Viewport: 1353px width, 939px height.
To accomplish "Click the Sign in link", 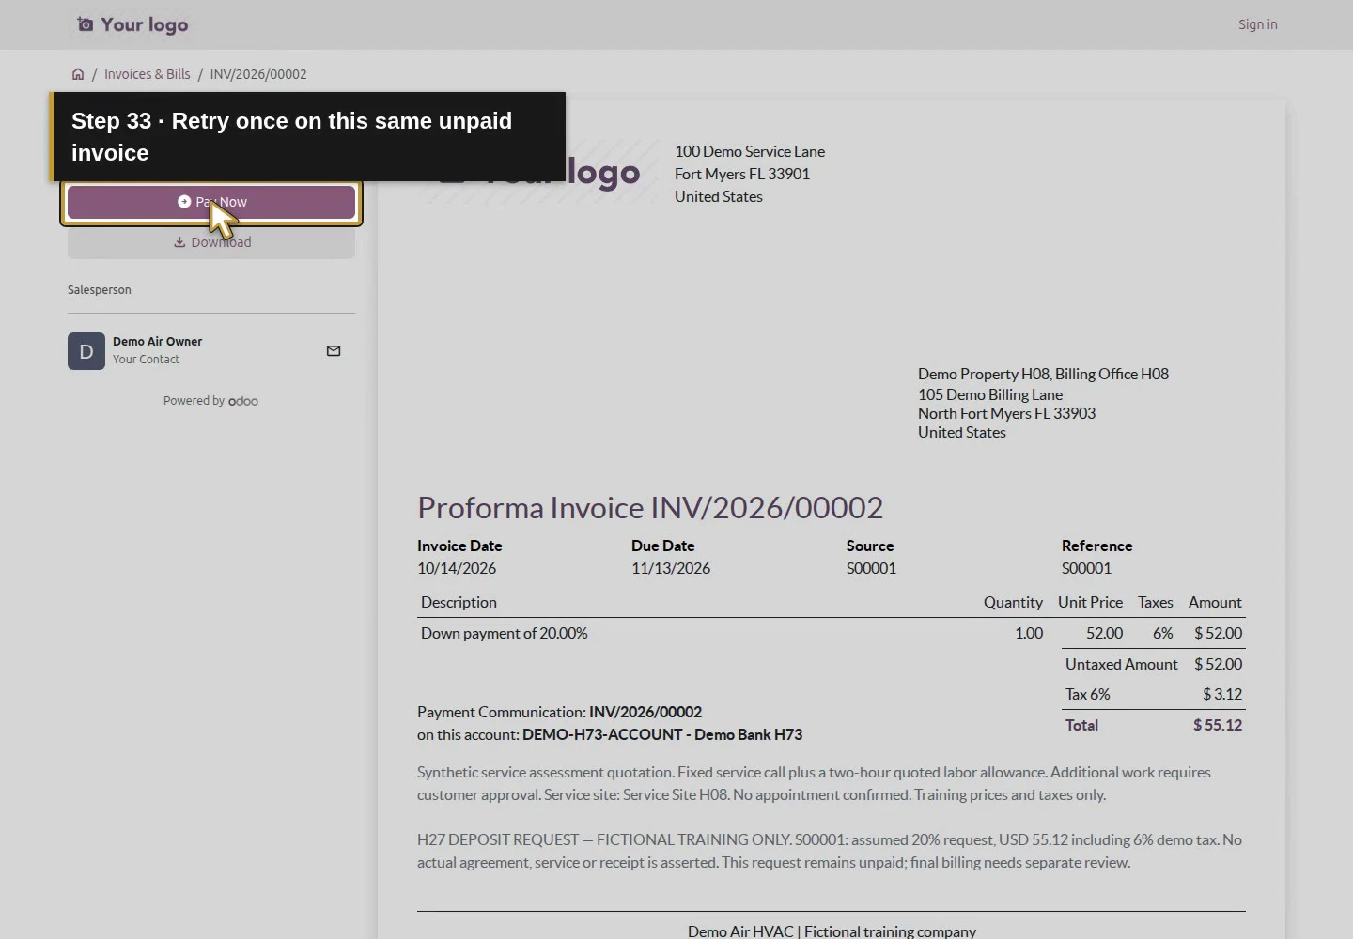I will (x=1257, y=24).
